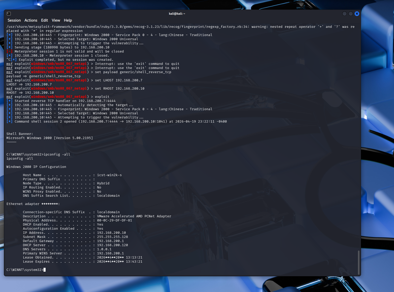This screenshot has width=394, height=292.
Task: Click the kali@kali: ~ window title
Action: coord(177,14)
